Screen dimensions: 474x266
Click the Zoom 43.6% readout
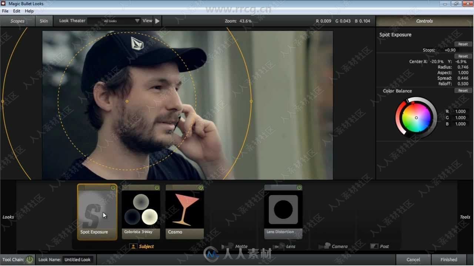point(238,21)
